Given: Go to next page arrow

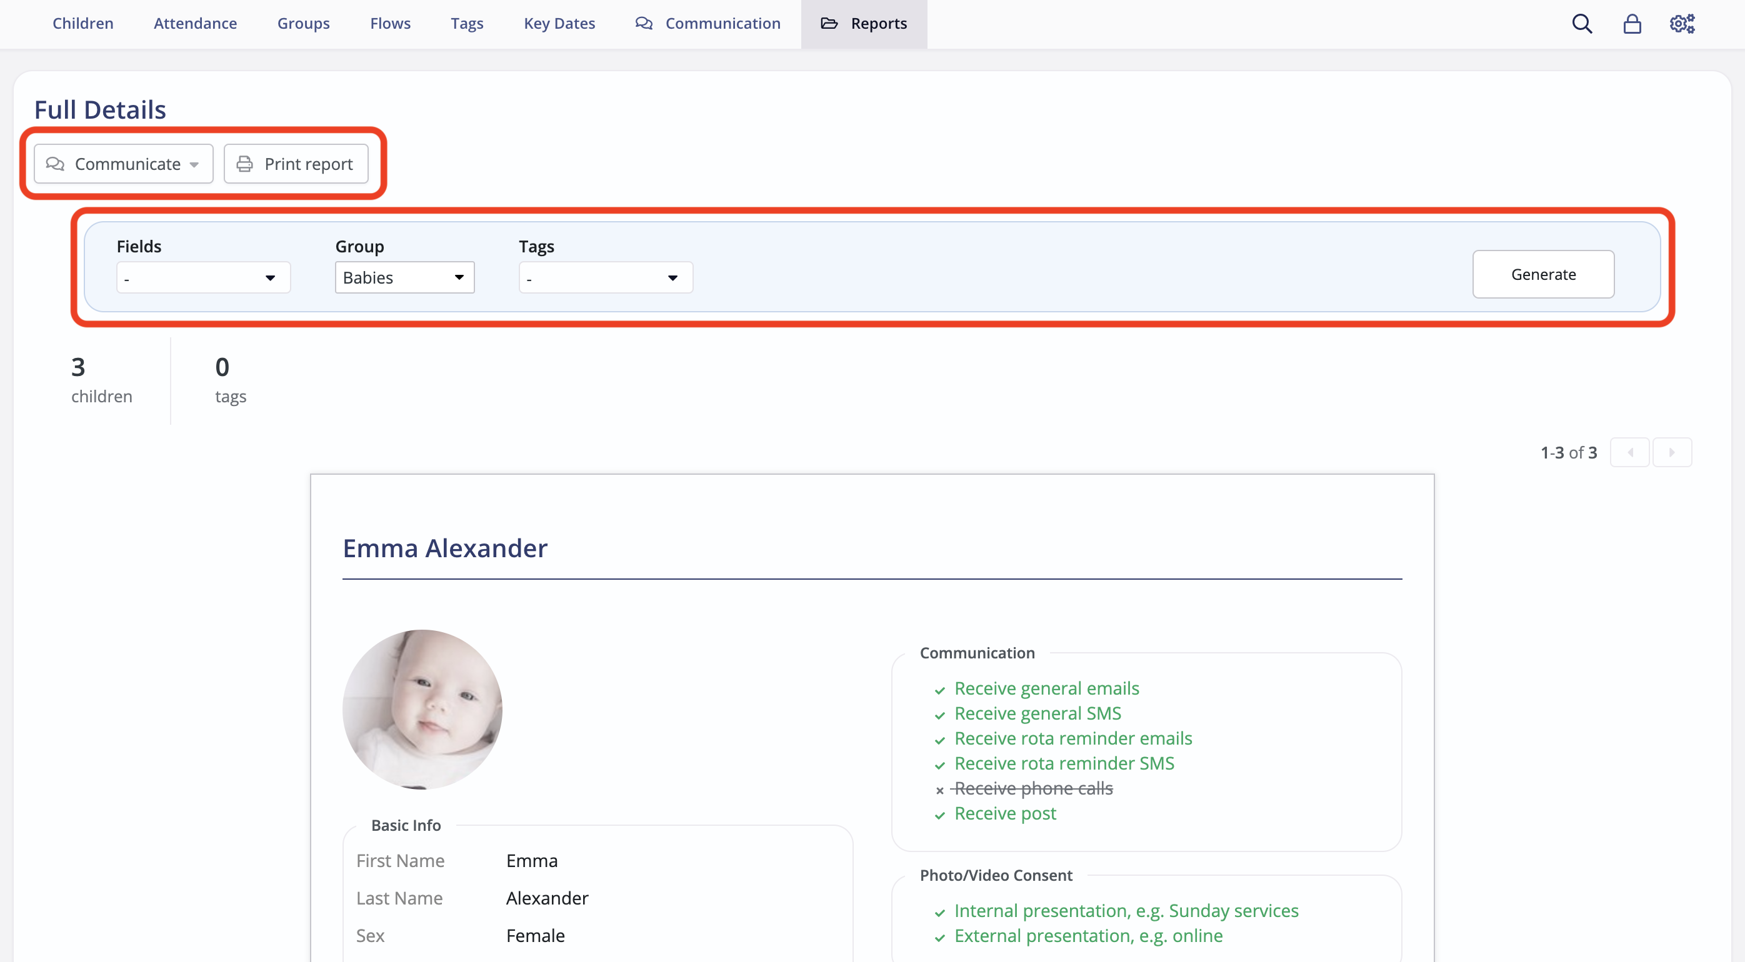Looking at the screenshot, I should click(1671, 452).
